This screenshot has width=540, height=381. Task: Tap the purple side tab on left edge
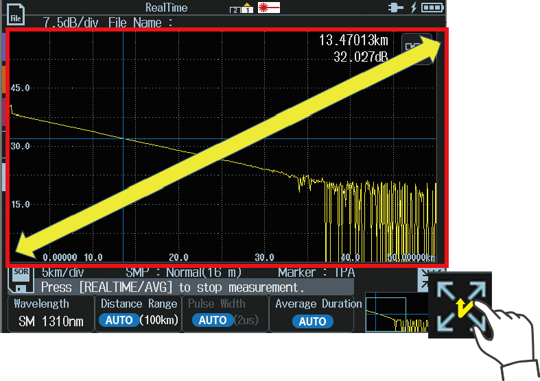coord(4,47)
